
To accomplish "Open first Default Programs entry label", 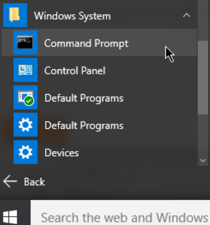I will (x=84, y=98).
